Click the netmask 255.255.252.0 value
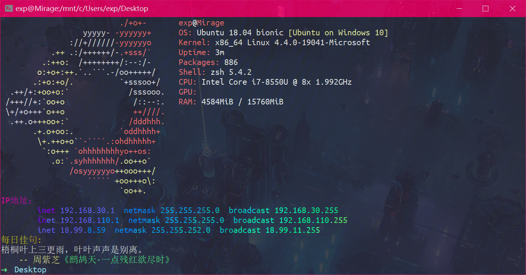Viewport: 526px width, 275px height. point(181,230)
